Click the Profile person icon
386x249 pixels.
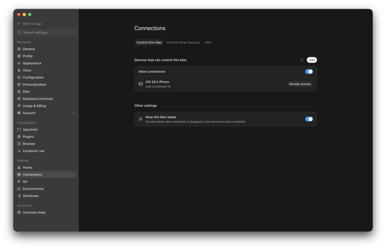point(19,56)
